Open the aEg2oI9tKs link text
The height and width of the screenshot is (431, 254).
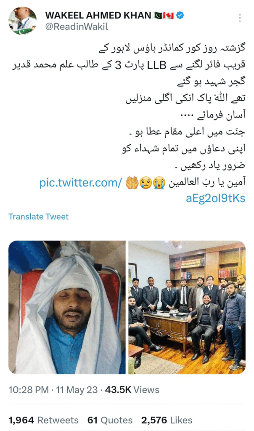(x=216, y=198)
